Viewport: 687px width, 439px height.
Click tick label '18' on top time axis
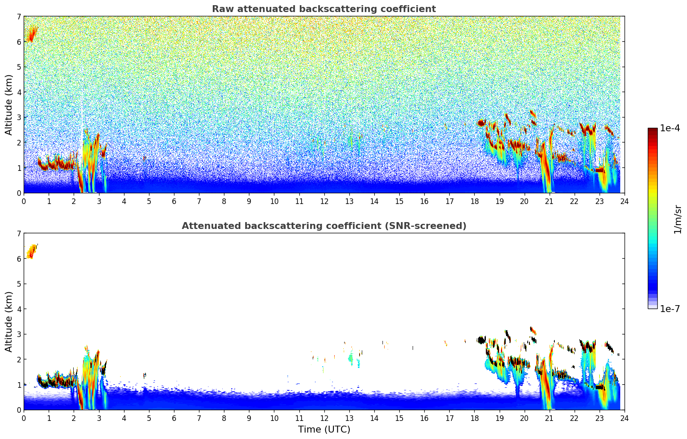(x=474, y=201)
